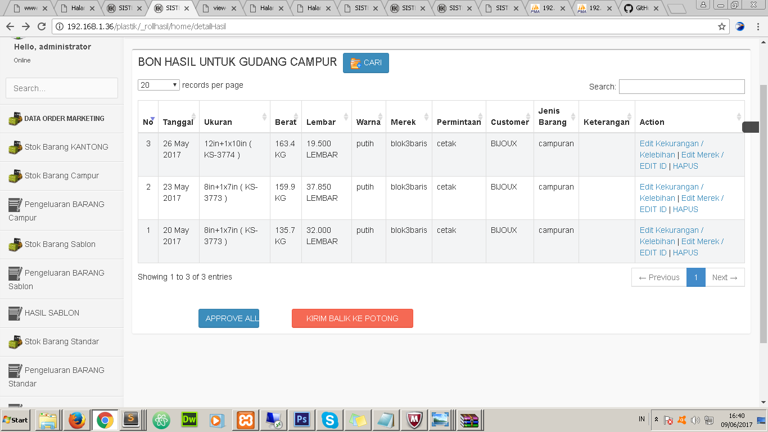Viewport: 768px width, 432px height.
Task: Click HAPUS link for row 3
Action: pyautogui.click(x=685, y=166)
